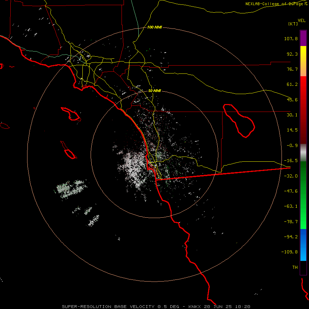Click the -16.5 legend value
Screen dimensions: 309x309
291,161
